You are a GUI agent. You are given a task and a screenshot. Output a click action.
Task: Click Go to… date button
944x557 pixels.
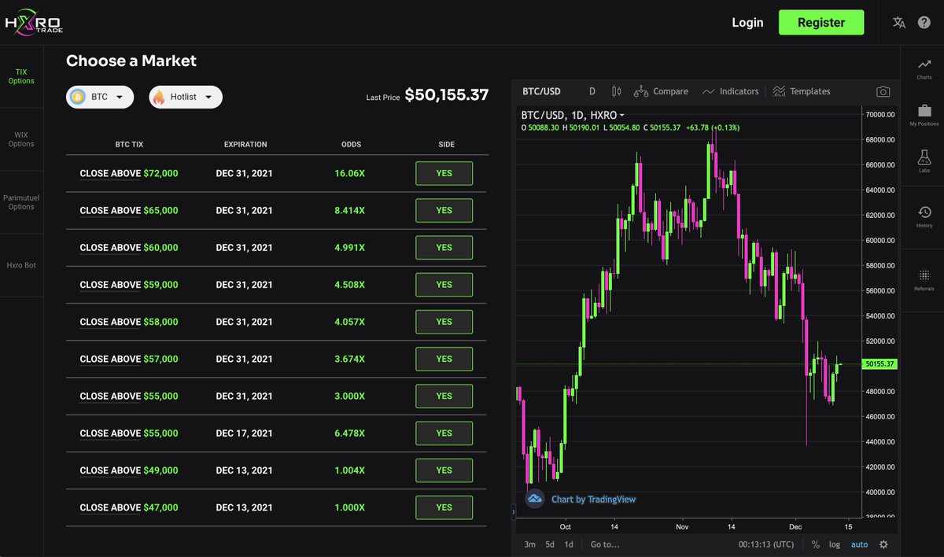(605, 544)
